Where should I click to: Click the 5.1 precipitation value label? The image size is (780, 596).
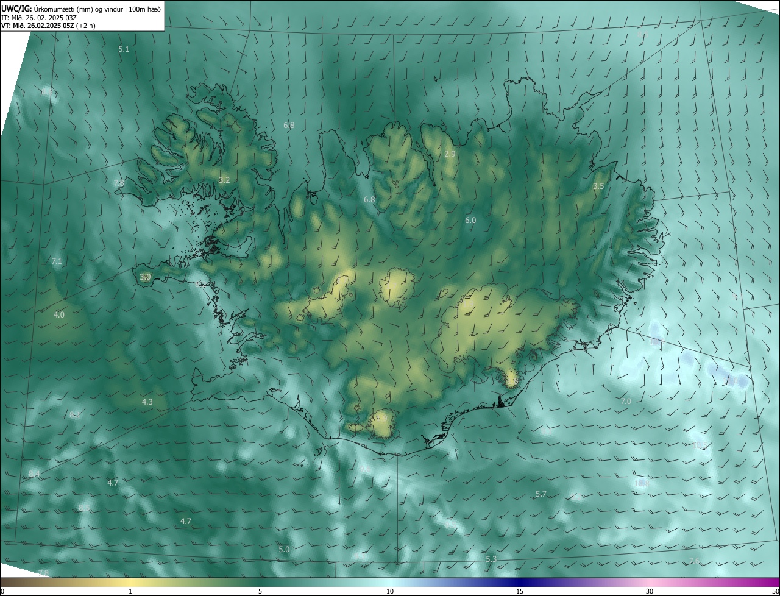tap(124, 49)
